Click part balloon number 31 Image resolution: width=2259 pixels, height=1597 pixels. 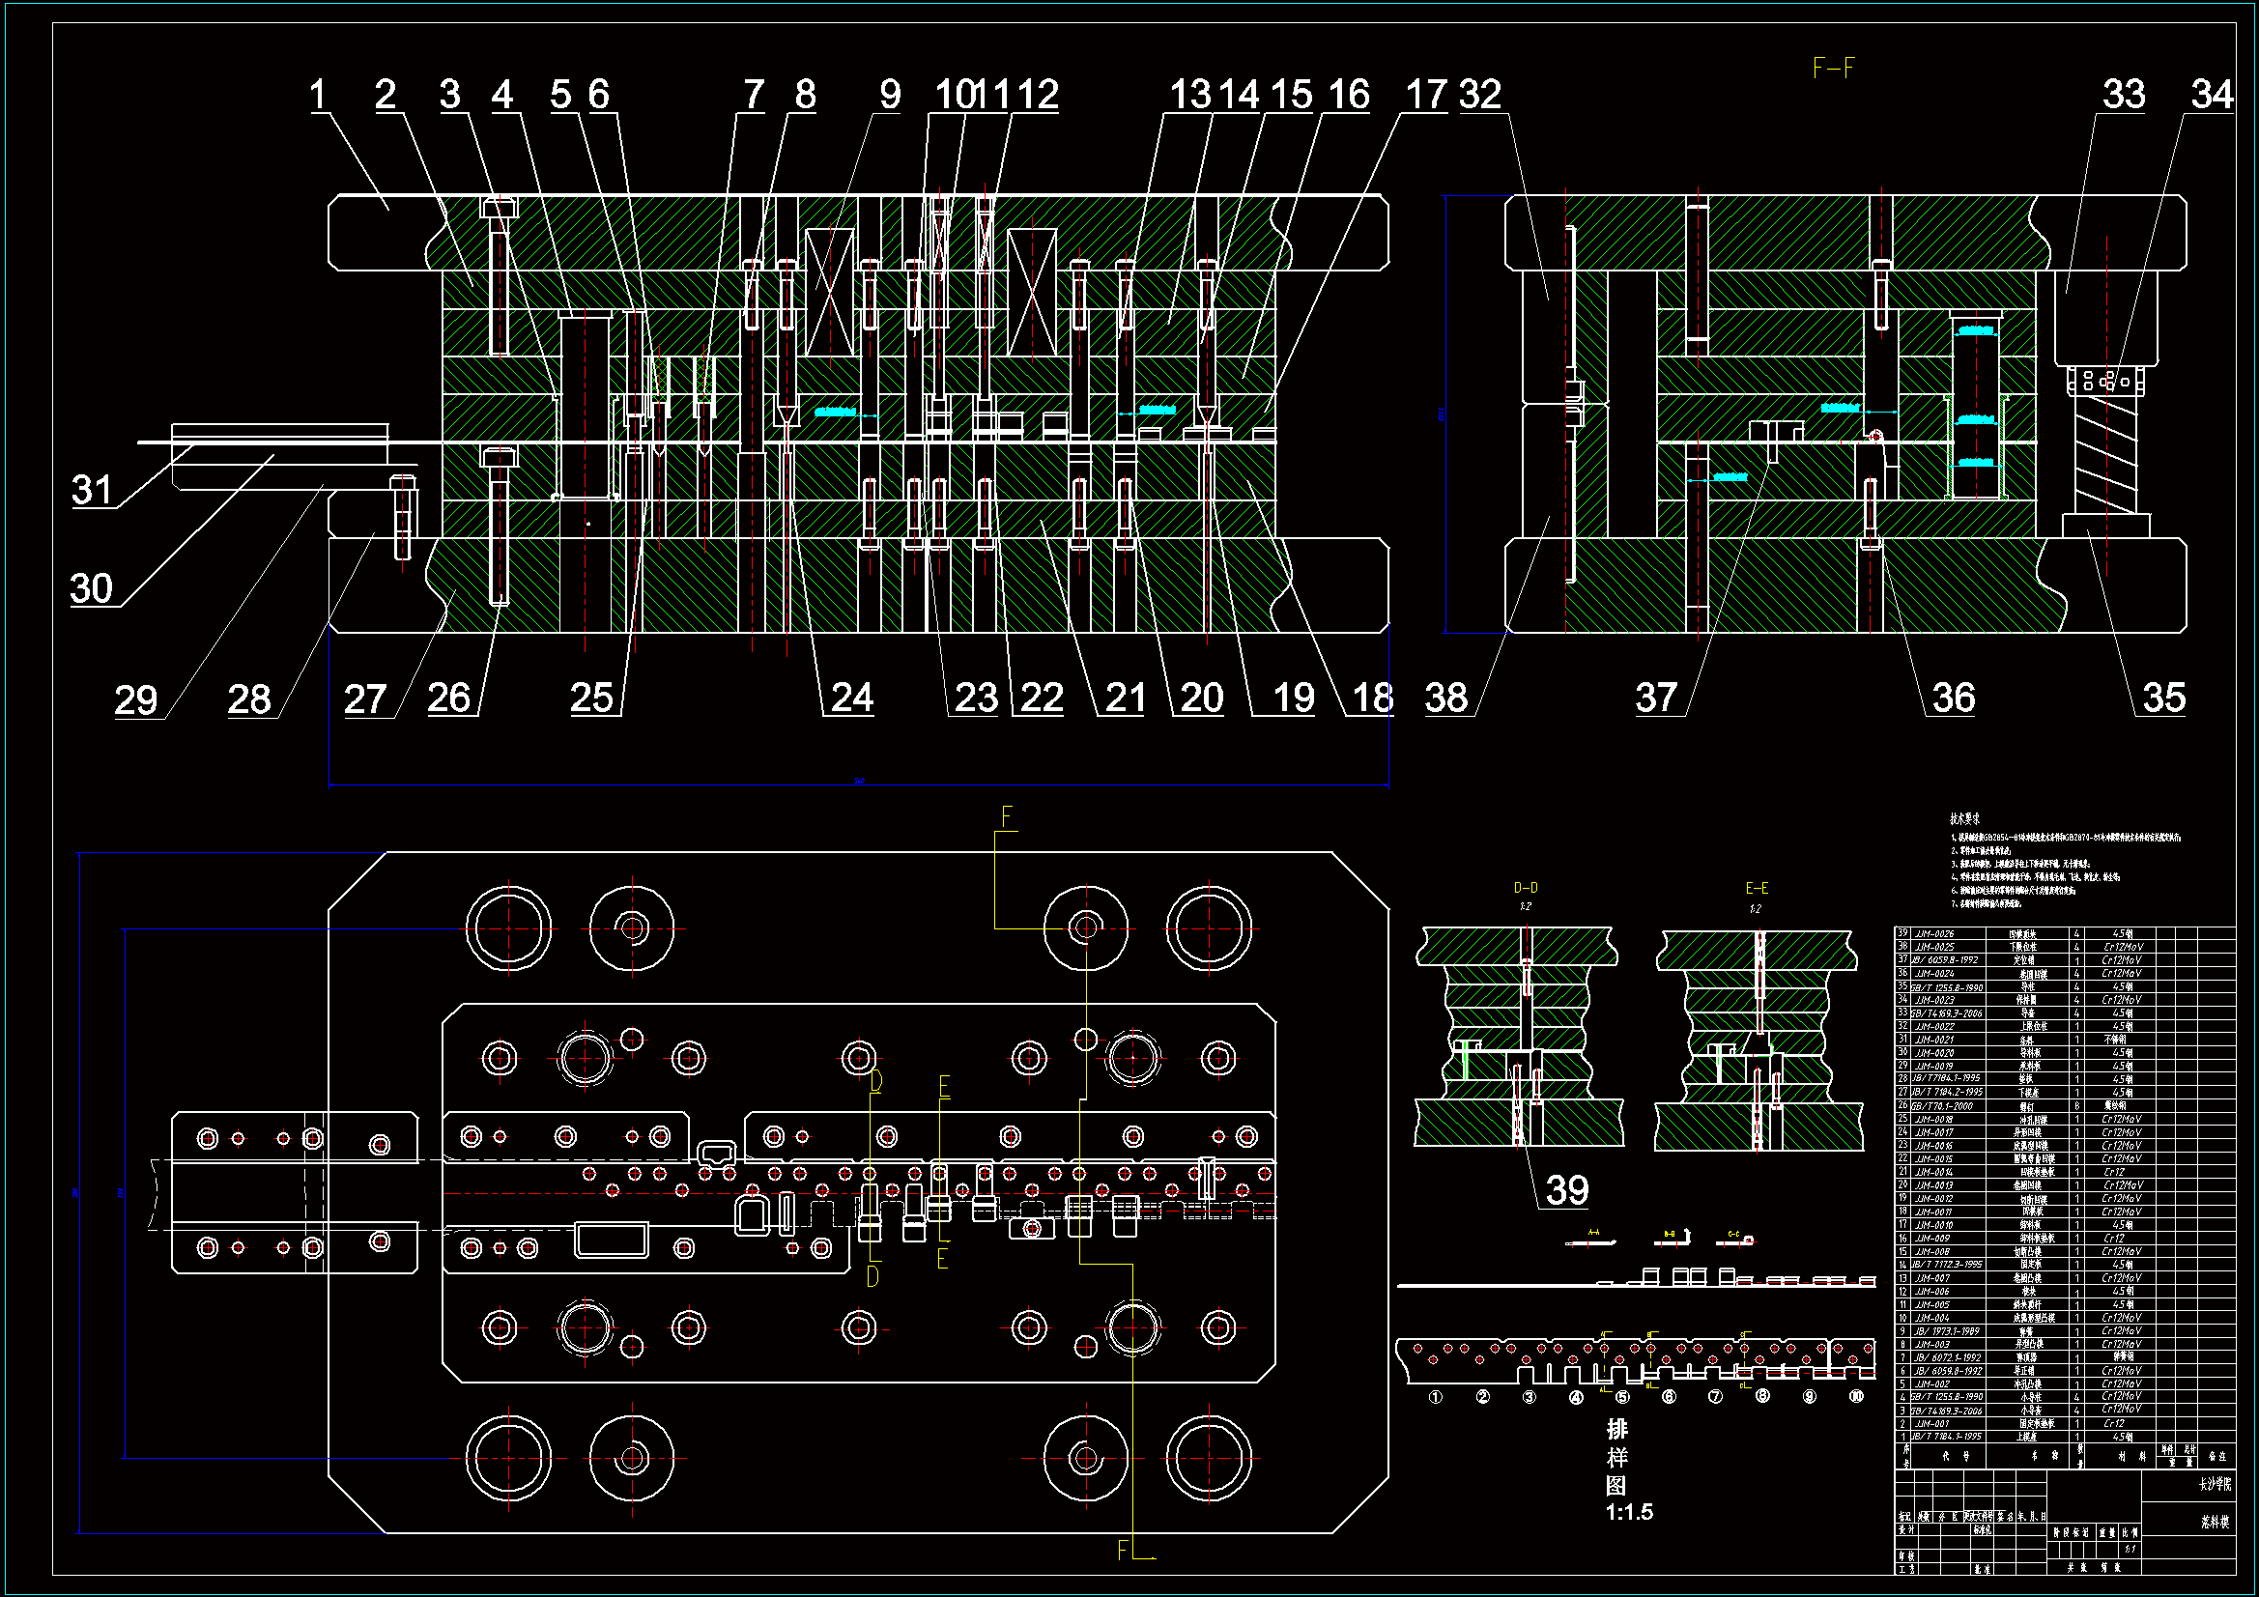point(93,490)
